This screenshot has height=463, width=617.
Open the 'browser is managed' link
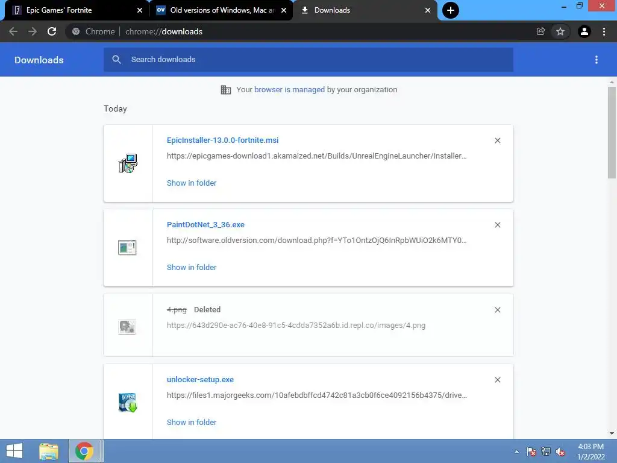pos(289,89)
